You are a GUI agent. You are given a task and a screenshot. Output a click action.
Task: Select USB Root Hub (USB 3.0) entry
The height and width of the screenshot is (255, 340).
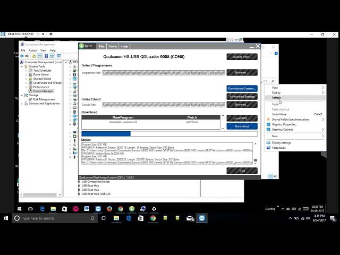tap(96, 194)
